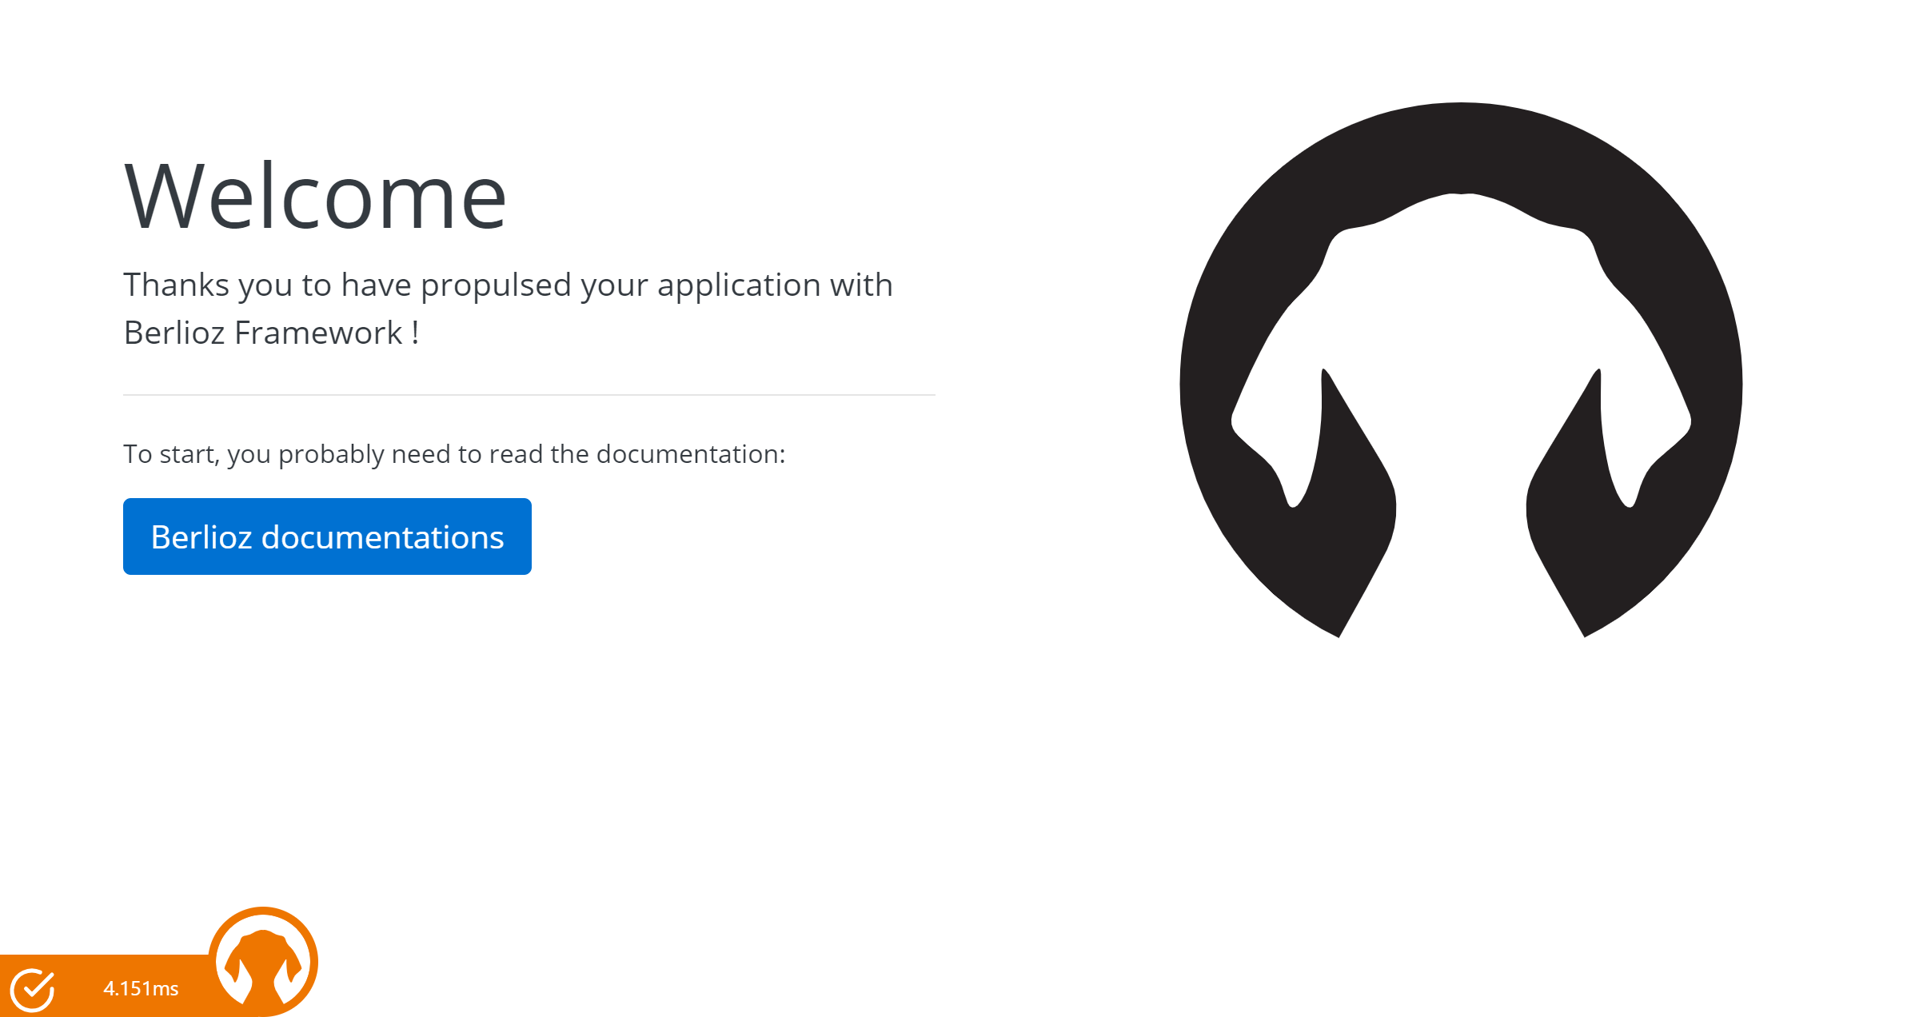The width and height of the screenshot is (1919, 1017).
Task: Open the Berlioz documentations button
Action: 327,536
